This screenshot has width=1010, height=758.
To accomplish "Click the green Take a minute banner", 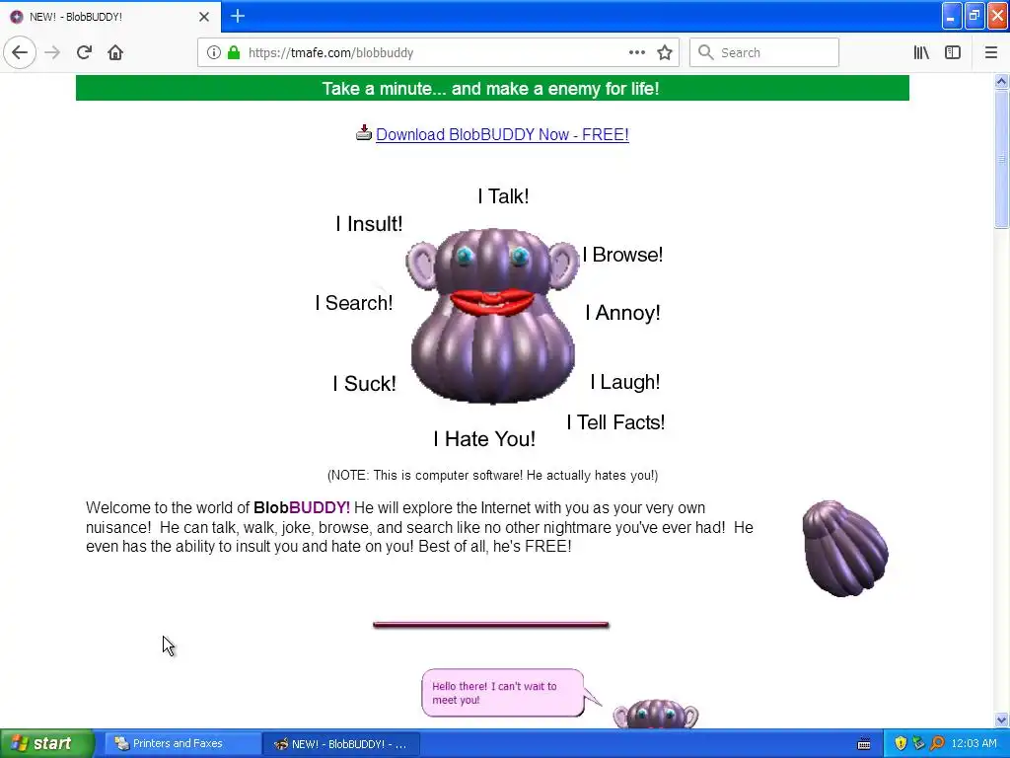I will pos(492,88).
